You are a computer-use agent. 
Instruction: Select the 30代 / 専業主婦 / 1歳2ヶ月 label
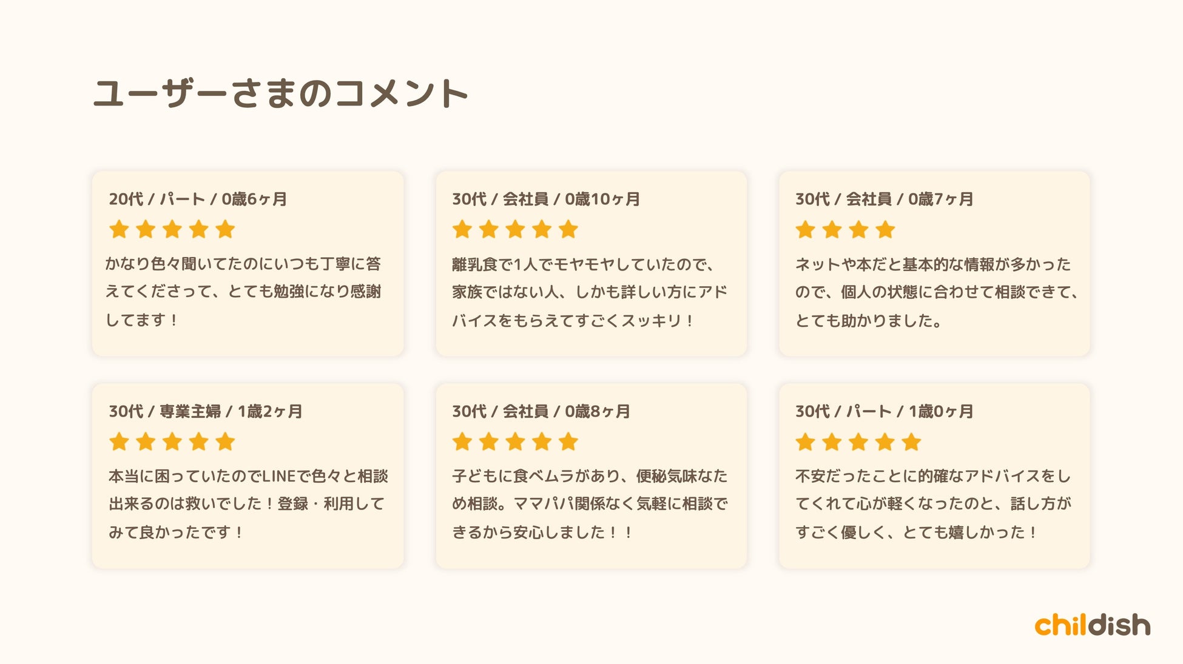206,411
